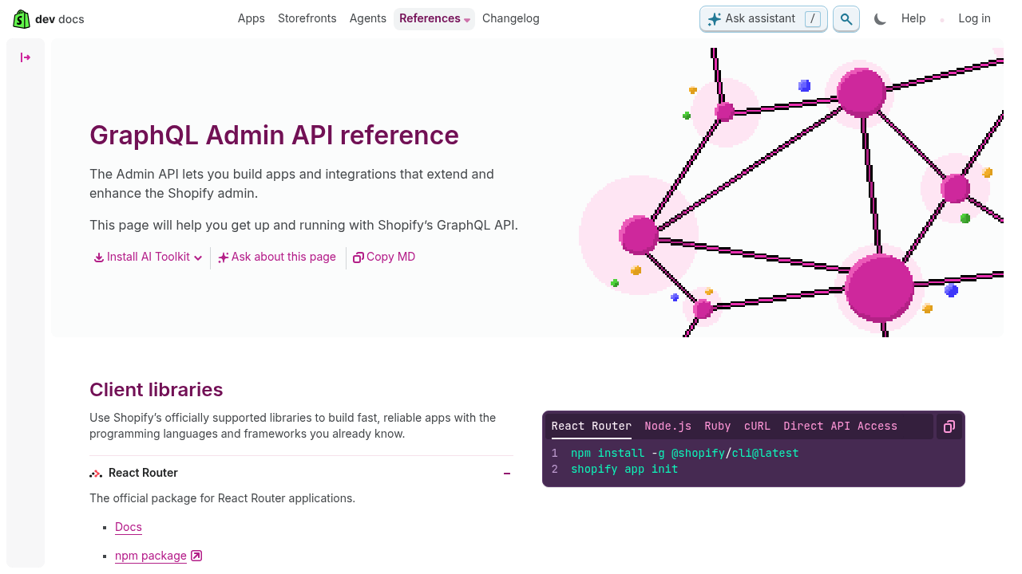1022x574 pixels.
Task: Copy the code snippet with the copy icon
Action: pyautogui.click(x=949, y=427)
